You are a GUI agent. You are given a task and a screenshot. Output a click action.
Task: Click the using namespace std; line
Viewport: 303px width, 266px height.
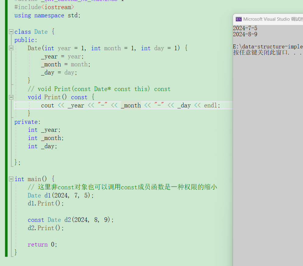click(47, 16)
